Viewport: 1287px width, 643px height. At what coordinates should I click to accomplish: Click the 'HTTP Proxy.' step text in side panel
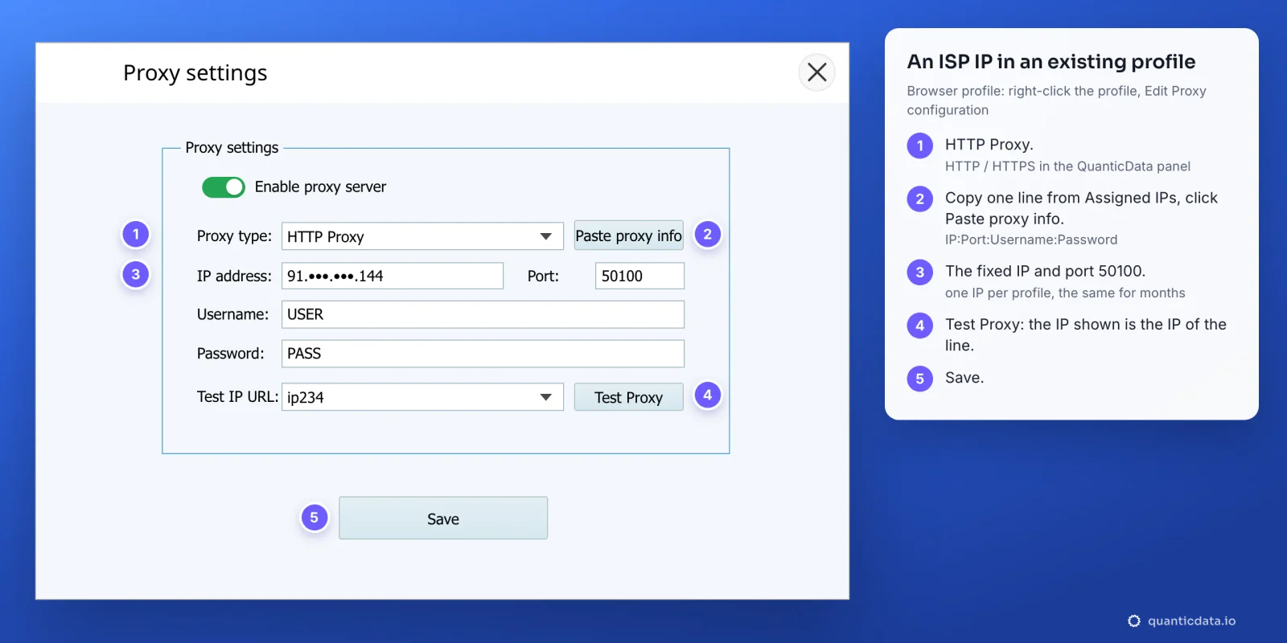[989, 145]
